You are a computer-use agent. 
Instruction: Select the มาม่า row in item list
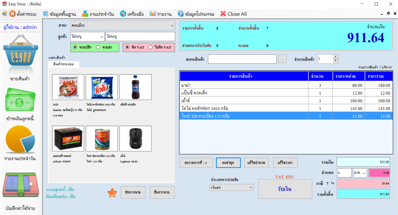click(x=286, y=85)
